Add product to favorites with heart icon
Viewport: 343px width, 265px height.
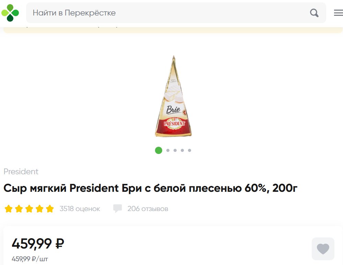pos(323,249)
